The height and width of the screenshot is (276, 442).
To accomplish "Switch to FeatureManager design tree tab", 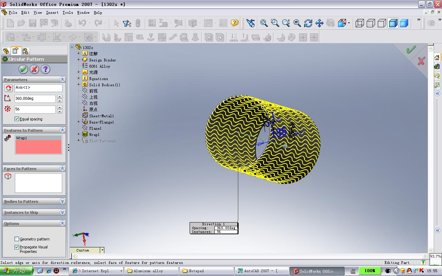I will (x=6, y=51).
